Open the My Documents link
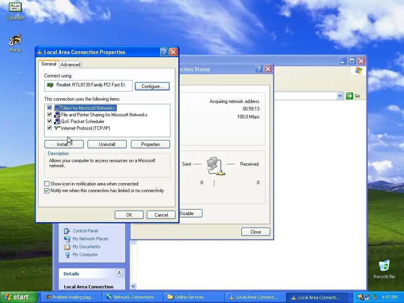 (86, 247)
